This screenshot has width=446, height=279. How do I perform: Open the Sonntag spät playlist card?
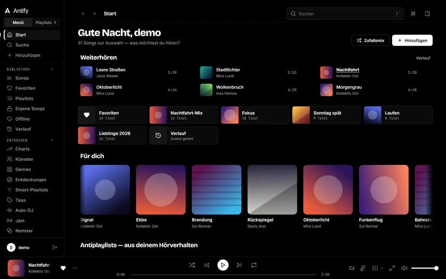(327, 115)
